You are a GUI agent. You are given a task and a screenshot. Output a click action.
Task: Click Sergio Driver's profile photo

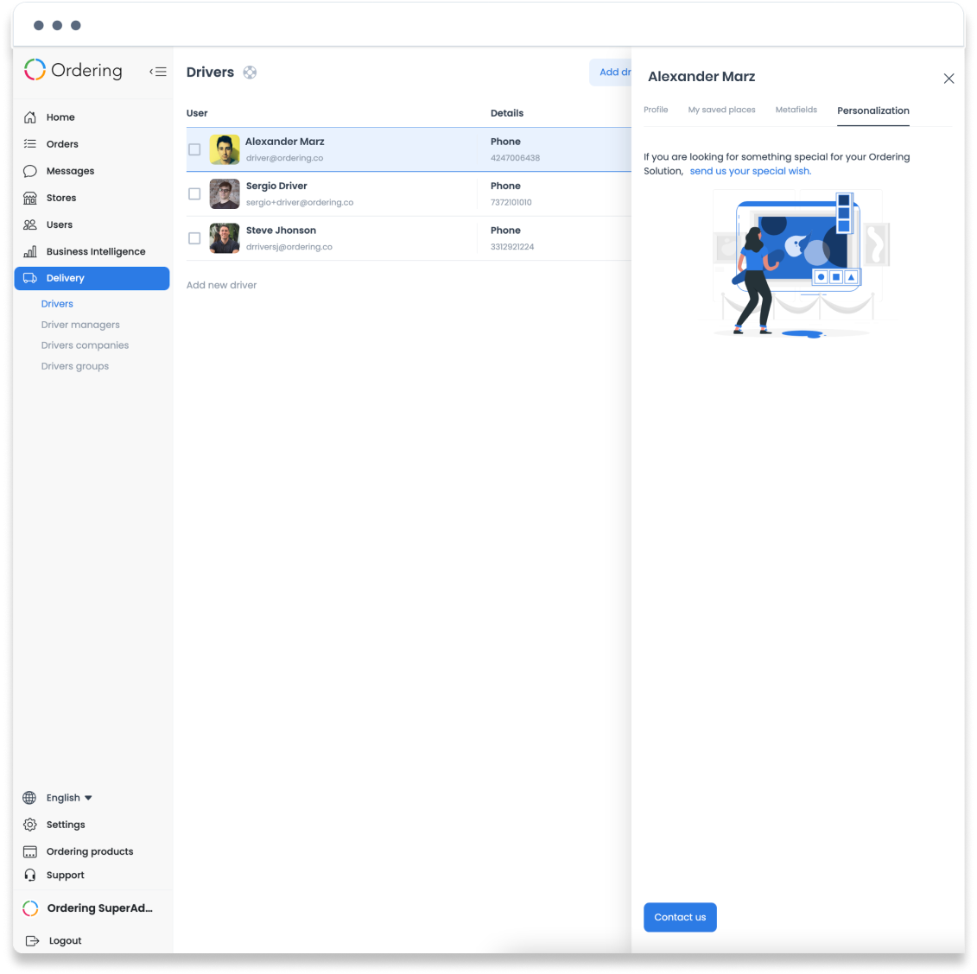click(225, 193)
